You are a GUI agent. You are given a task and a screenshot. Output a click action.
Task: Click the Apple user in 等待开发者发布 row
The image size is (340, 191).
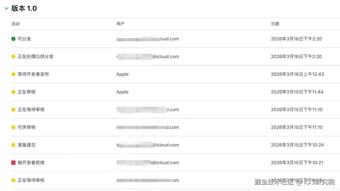[x=122, y=74]
